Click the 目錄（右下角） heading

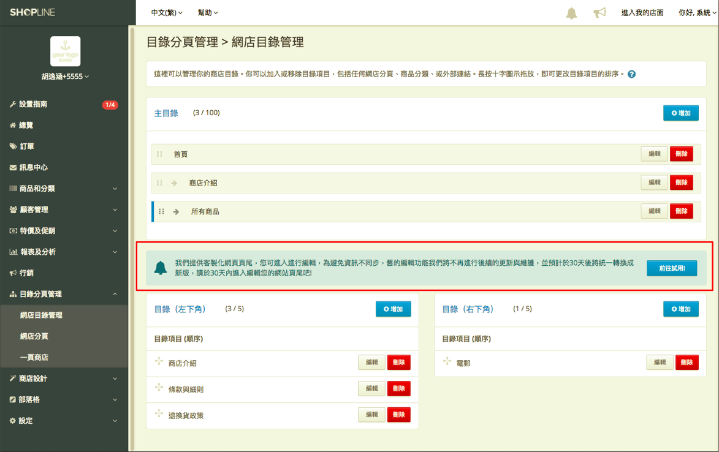pyautogui.click(x=468, y=309)
